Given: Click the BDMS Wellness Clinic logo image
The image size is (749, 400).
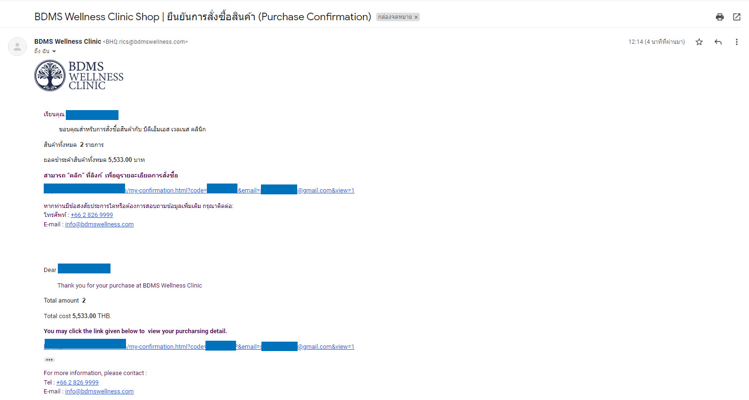Looking at the screenshot, I should pos(79,75).
